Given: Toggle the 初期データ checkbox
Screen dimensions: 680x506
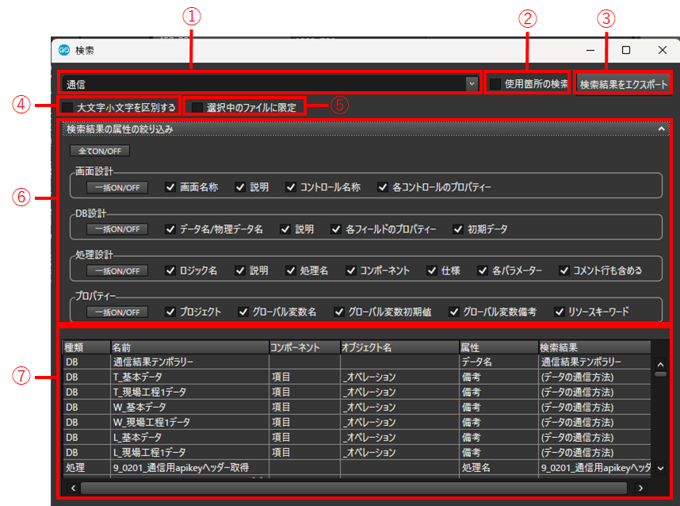Looking at the screenshot, I should (x=458, y=229).
